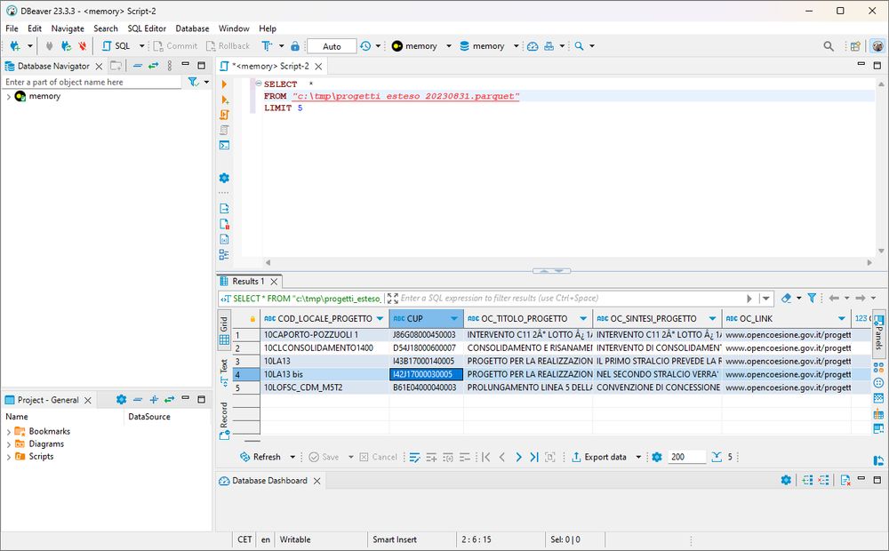Image resolution: width=889 pixels, height=551 pixels.
Task: Switch to the Results 1 tab
Action: [248, 281]
